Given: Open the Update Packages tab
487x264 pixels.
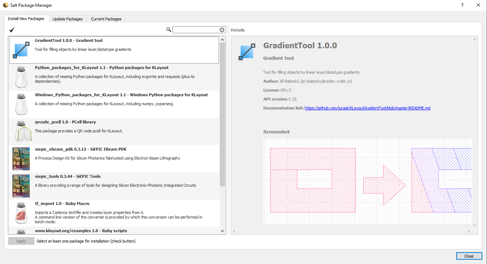Looking at the screenshot, I should [x=68, y=19].
